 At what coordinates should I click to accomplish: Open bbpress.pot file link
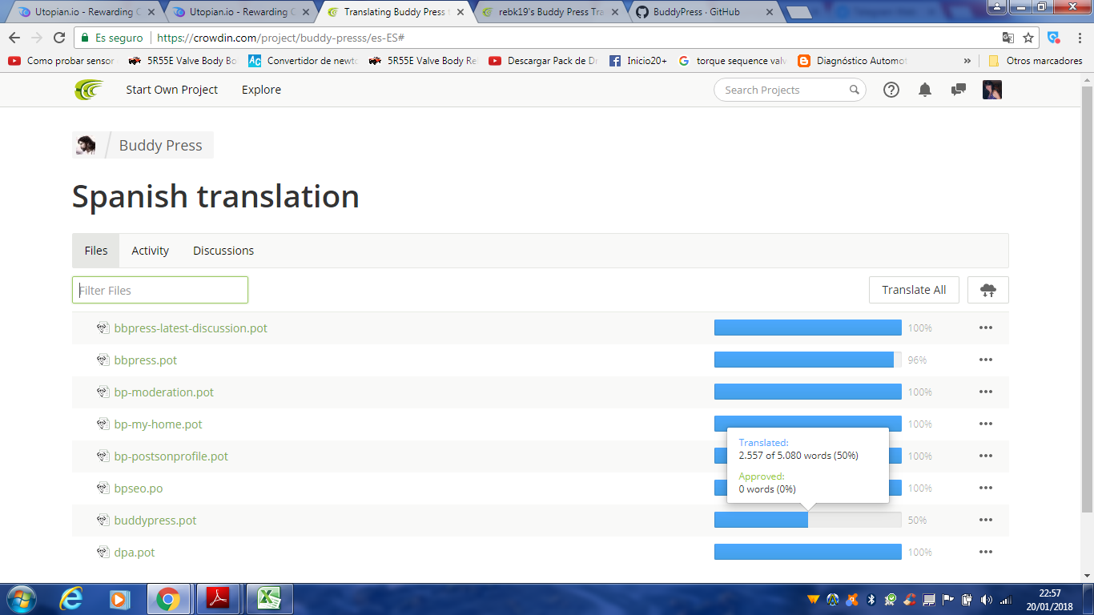click(x=146, y=360)
